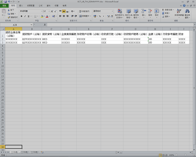
Task: Click the Format Painter (複製格式) brush icon
Action: pos(9,17)
